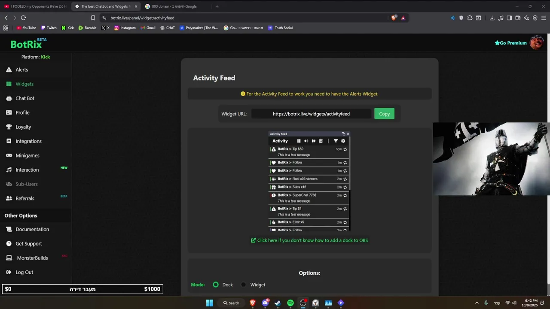Reload the current page
This screenshot has height=309, width=550.
tap(23, 18)
